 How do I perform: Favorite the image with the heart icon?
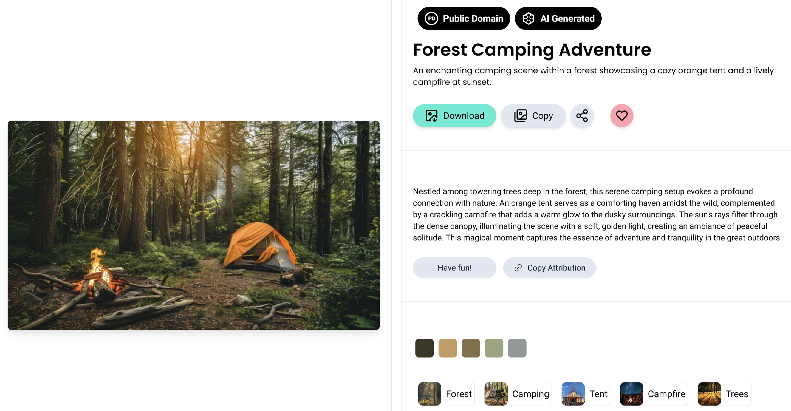tap(621, 116)
